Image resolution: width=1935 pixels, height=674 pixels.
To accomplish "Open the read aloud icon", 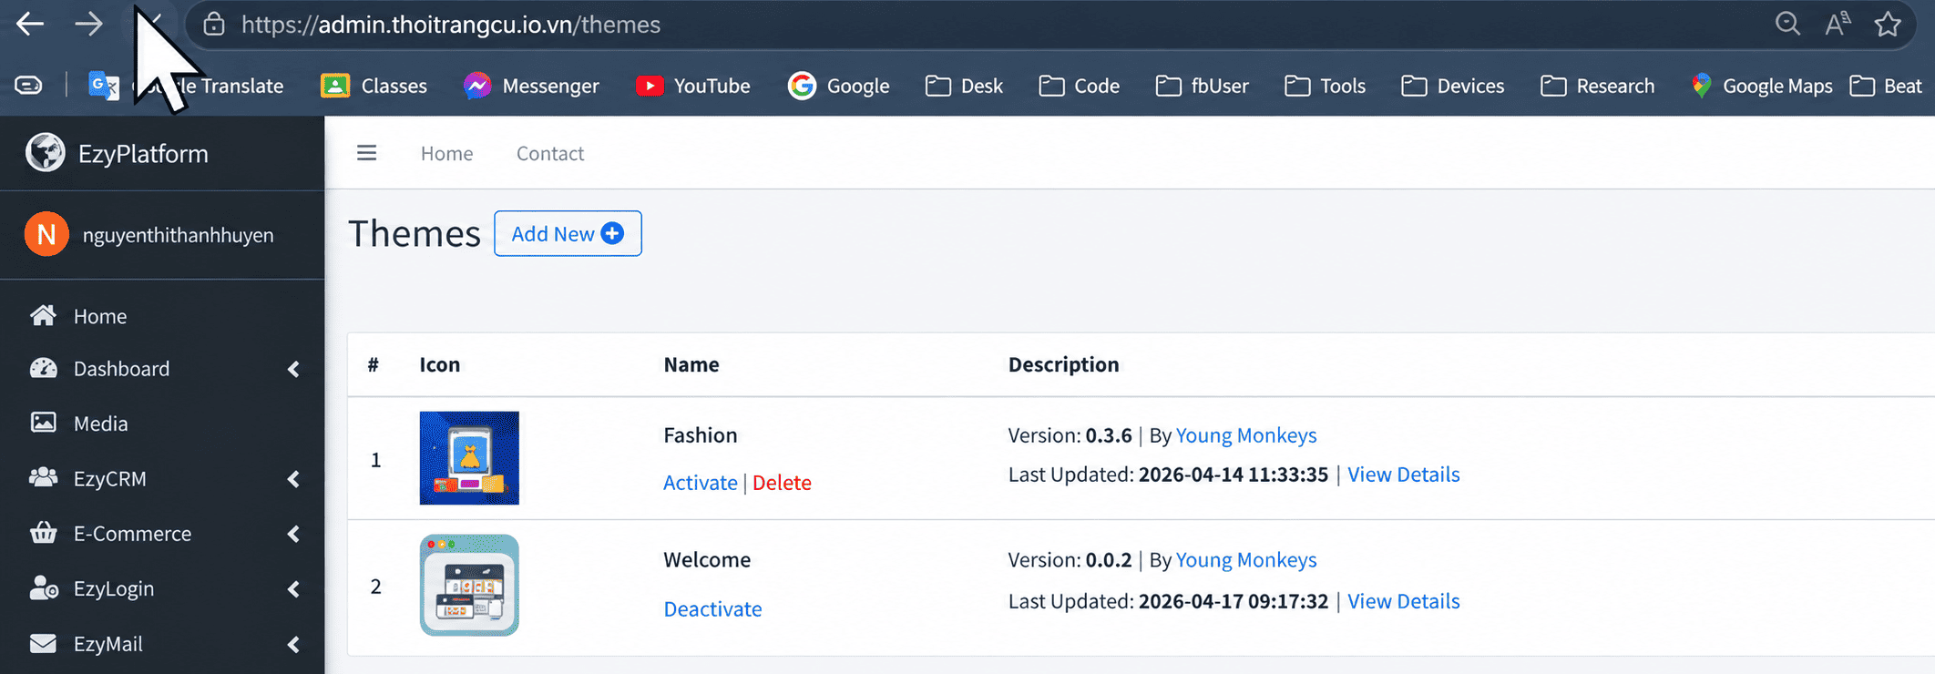I will pyautogui.click(x=1838, y=24).
